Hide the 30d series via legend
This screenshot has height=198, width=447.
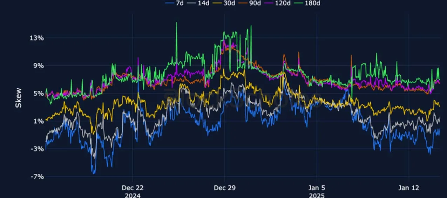[225, 3]
